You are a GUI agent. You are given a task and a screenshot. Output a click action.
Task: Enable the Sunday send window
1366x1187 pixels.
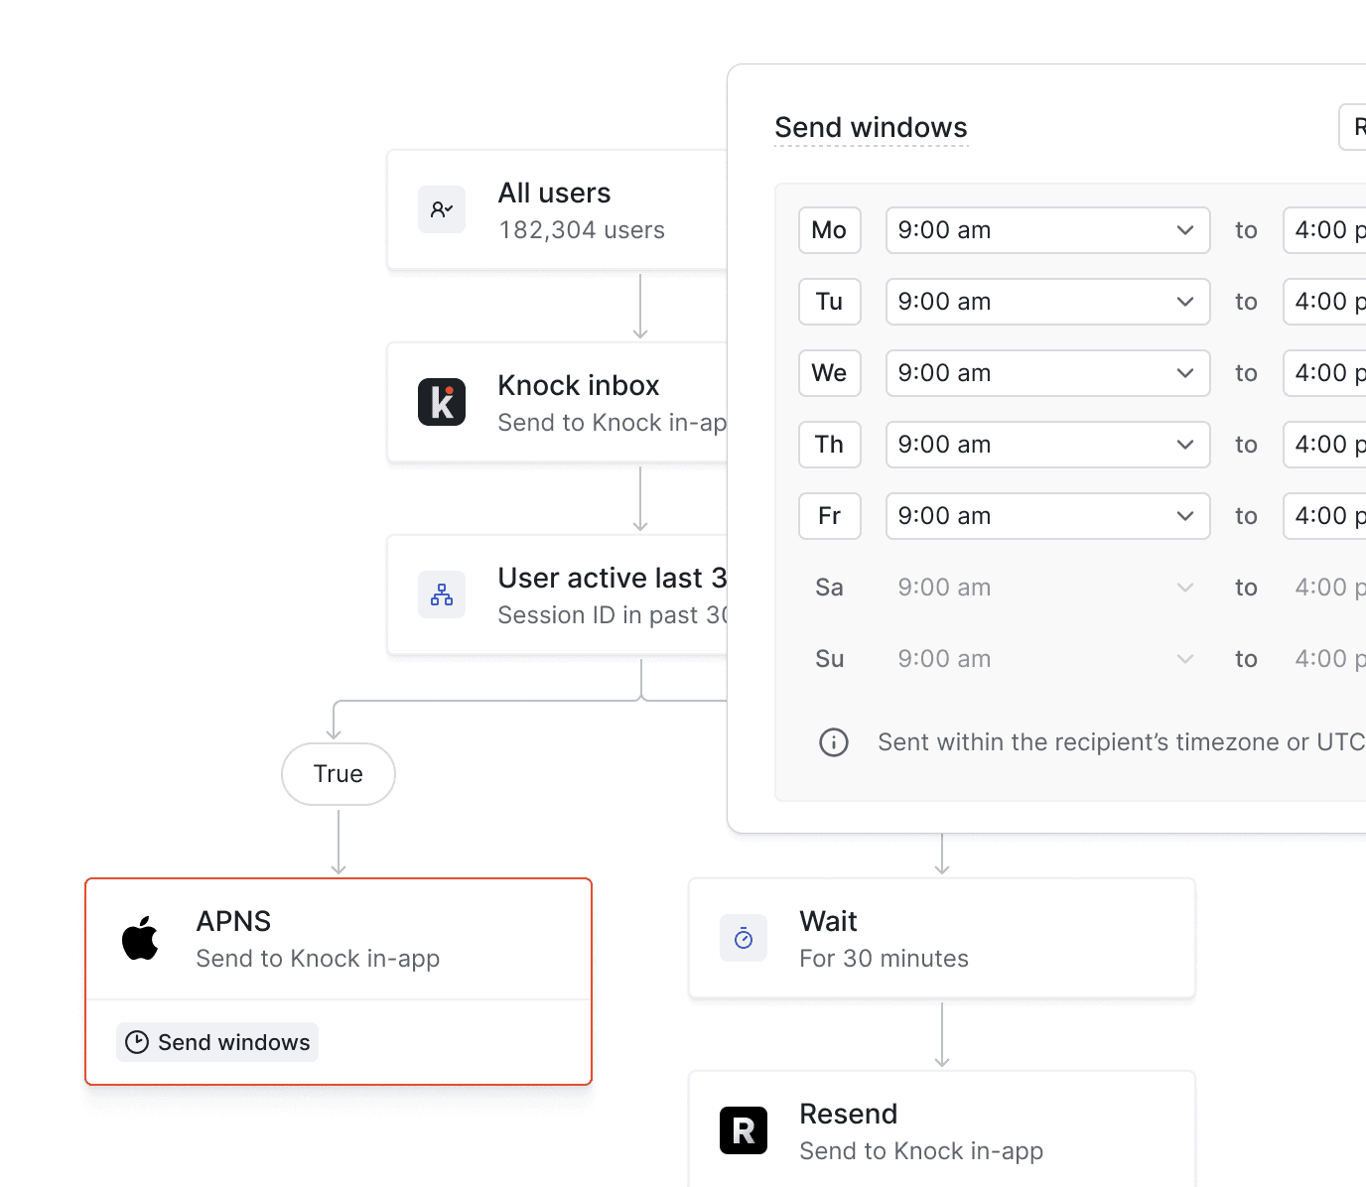[829, 658]
